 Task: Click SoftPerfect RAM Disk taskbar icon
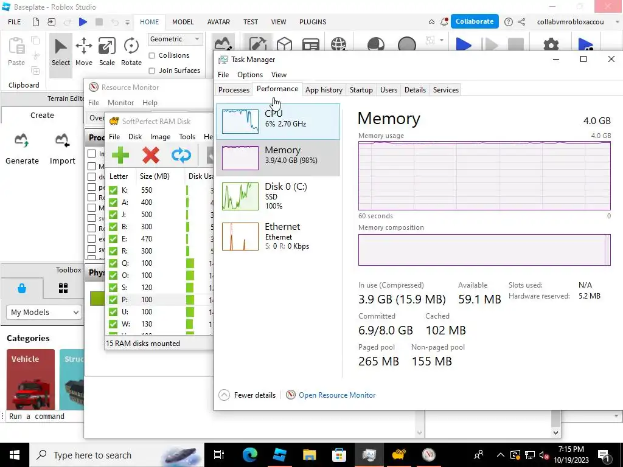point(399,455)
